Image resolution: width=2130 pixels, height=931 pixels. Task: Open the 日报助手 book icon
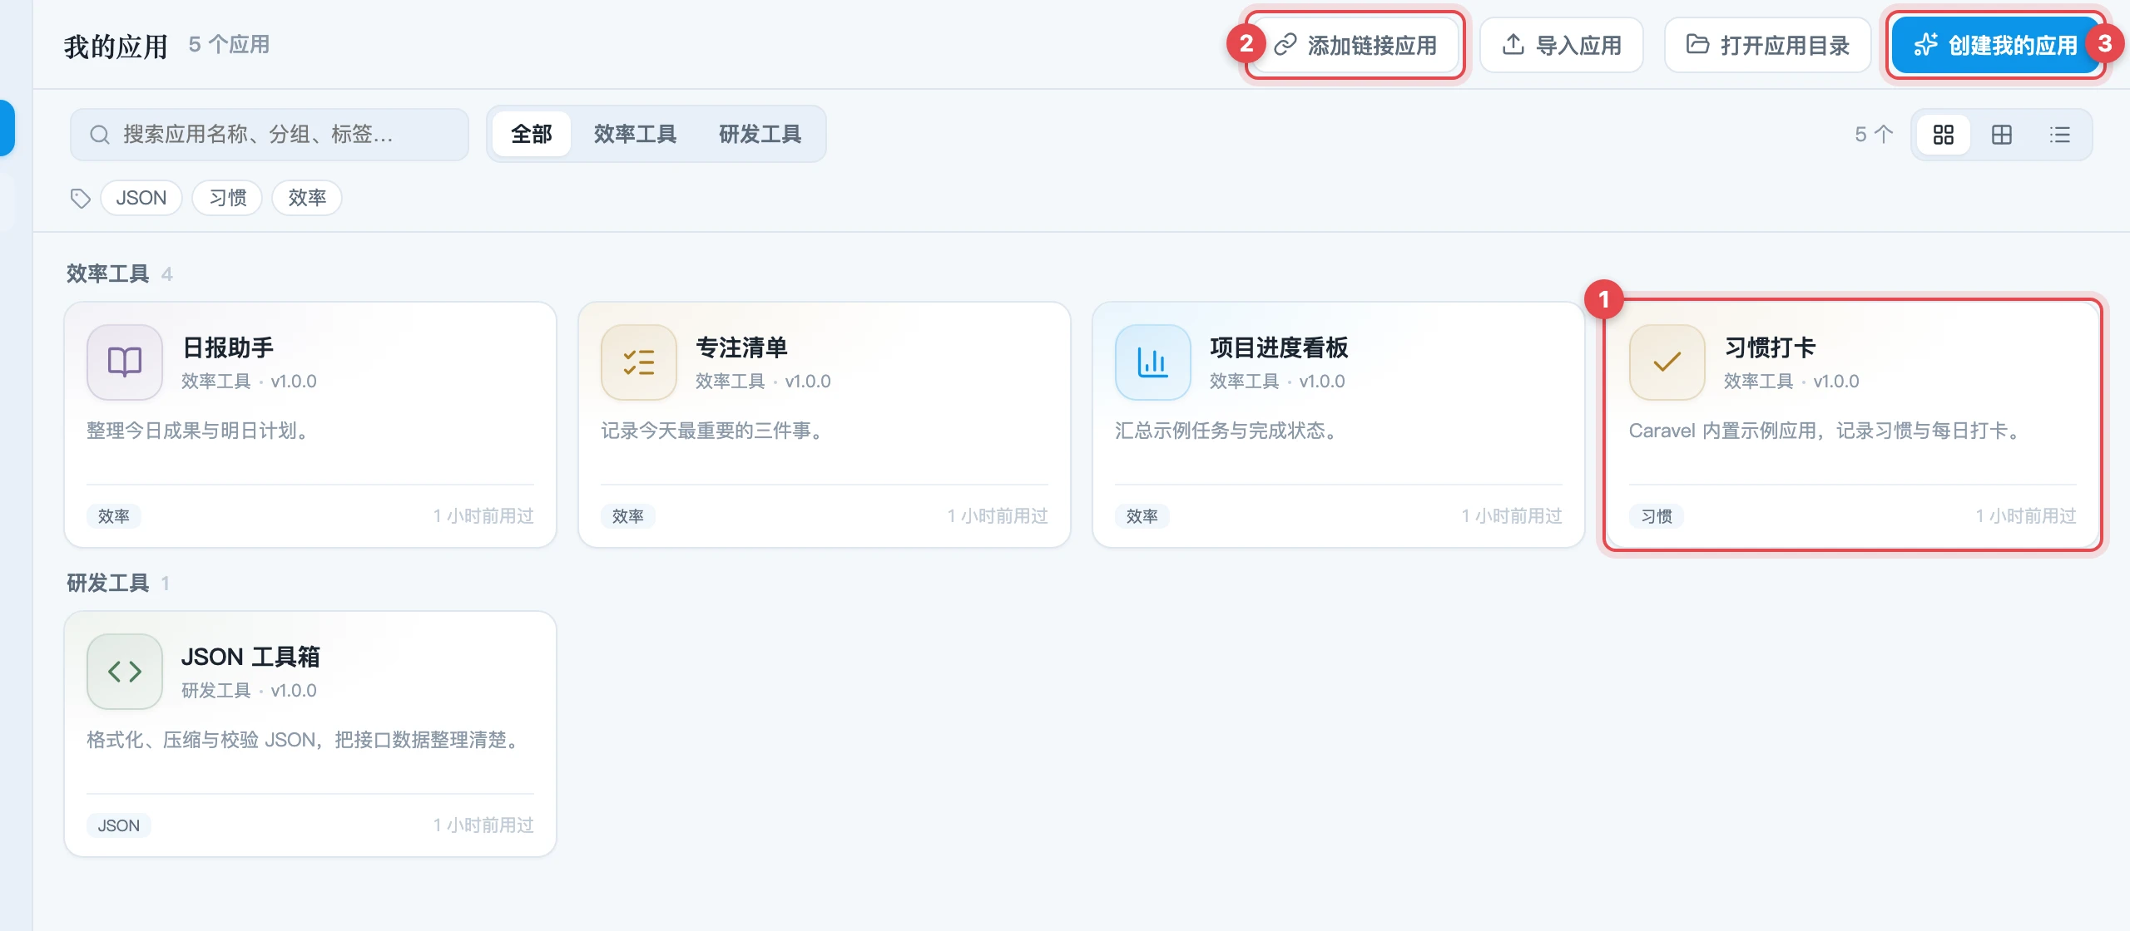(125, 362)
